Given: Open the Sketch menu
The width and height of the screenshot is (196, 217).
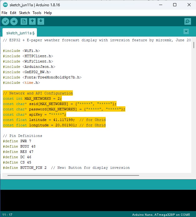Looking at the screenshot, I should pos(24,13).
